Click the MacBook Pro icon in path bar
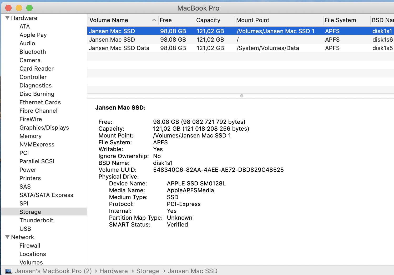The height and width of the screenshot is (275, 394). click(x=8, y=271)
